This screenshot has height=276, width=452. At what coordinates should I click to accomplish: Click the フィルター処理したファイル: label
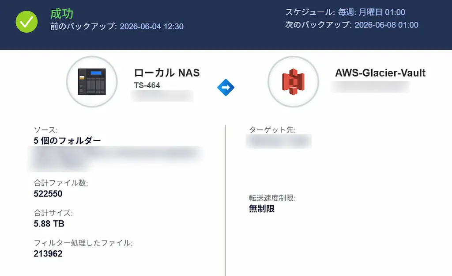pyautogui.click(x=83, y=243)
